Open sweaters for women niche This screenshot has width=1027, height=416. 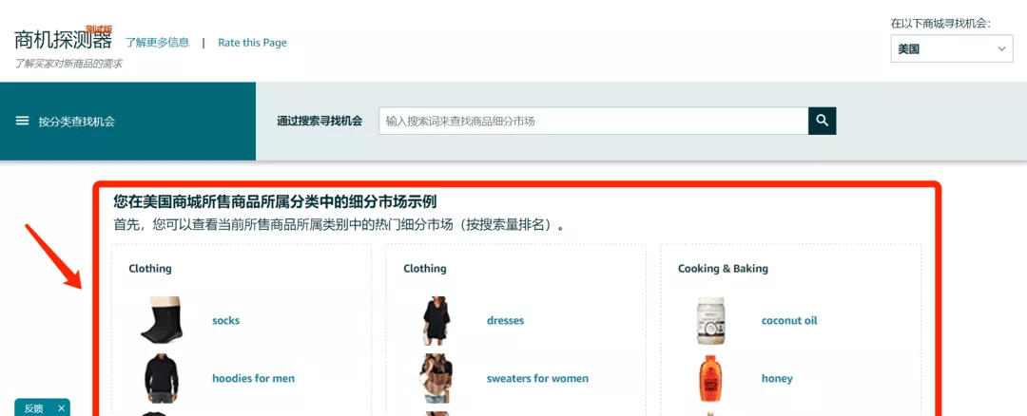coord(536,378)
